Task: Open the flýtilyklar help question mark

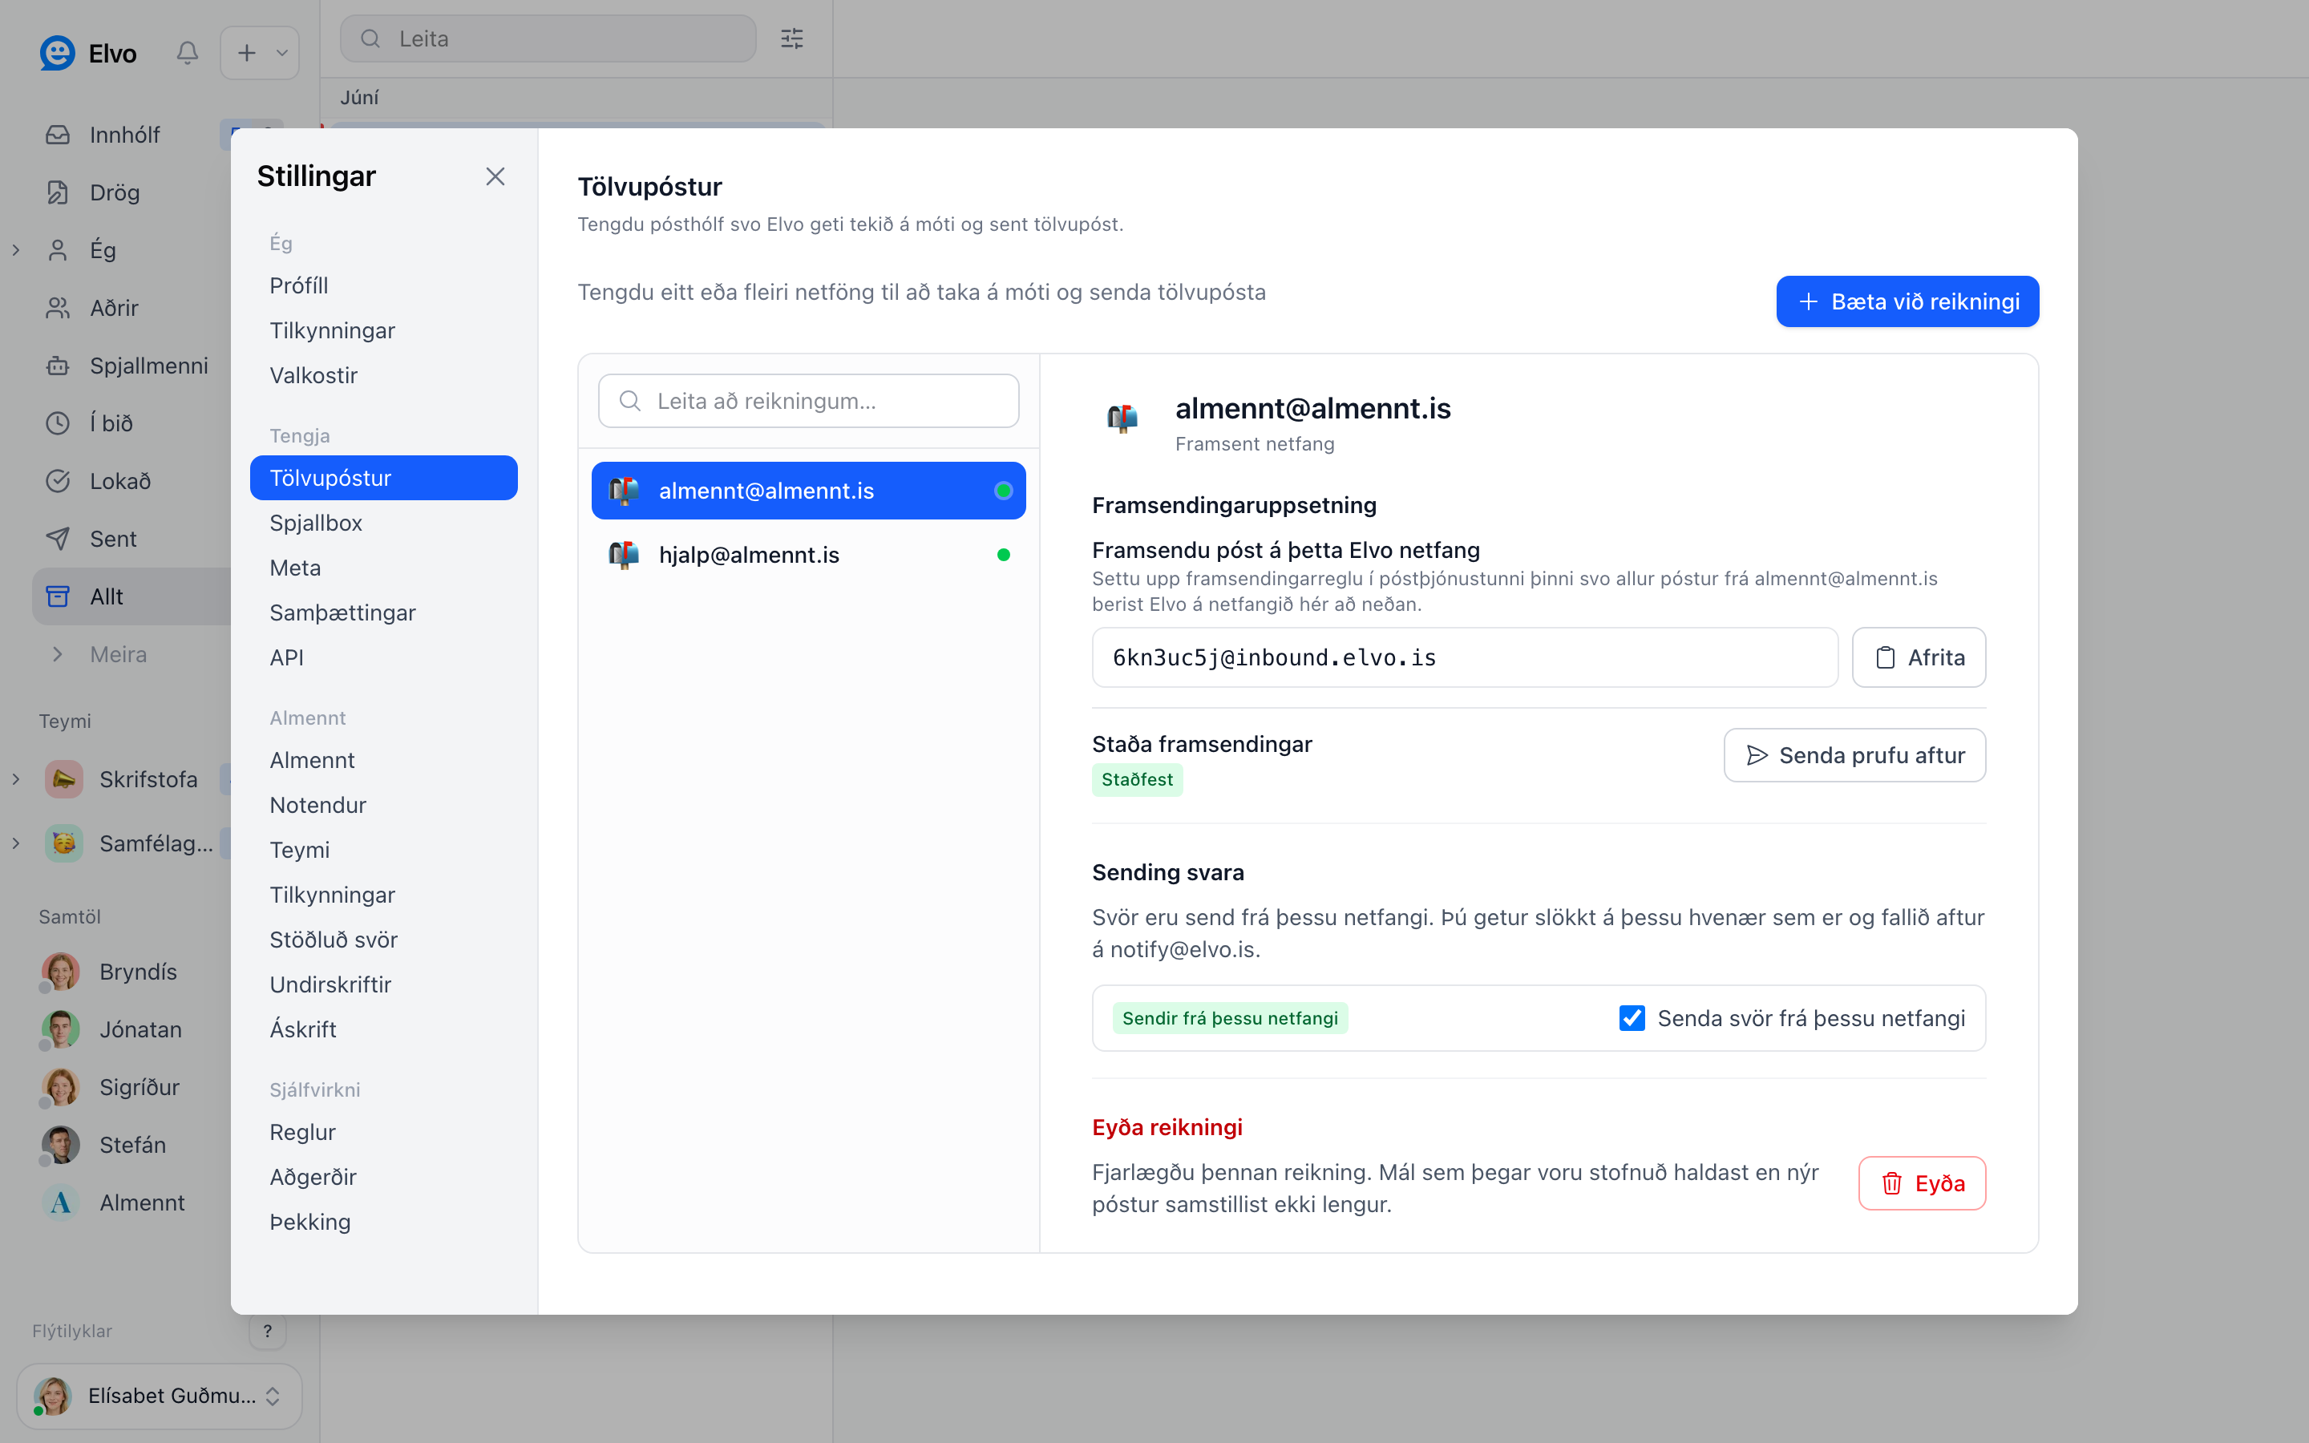Action: coord(268,1332)
